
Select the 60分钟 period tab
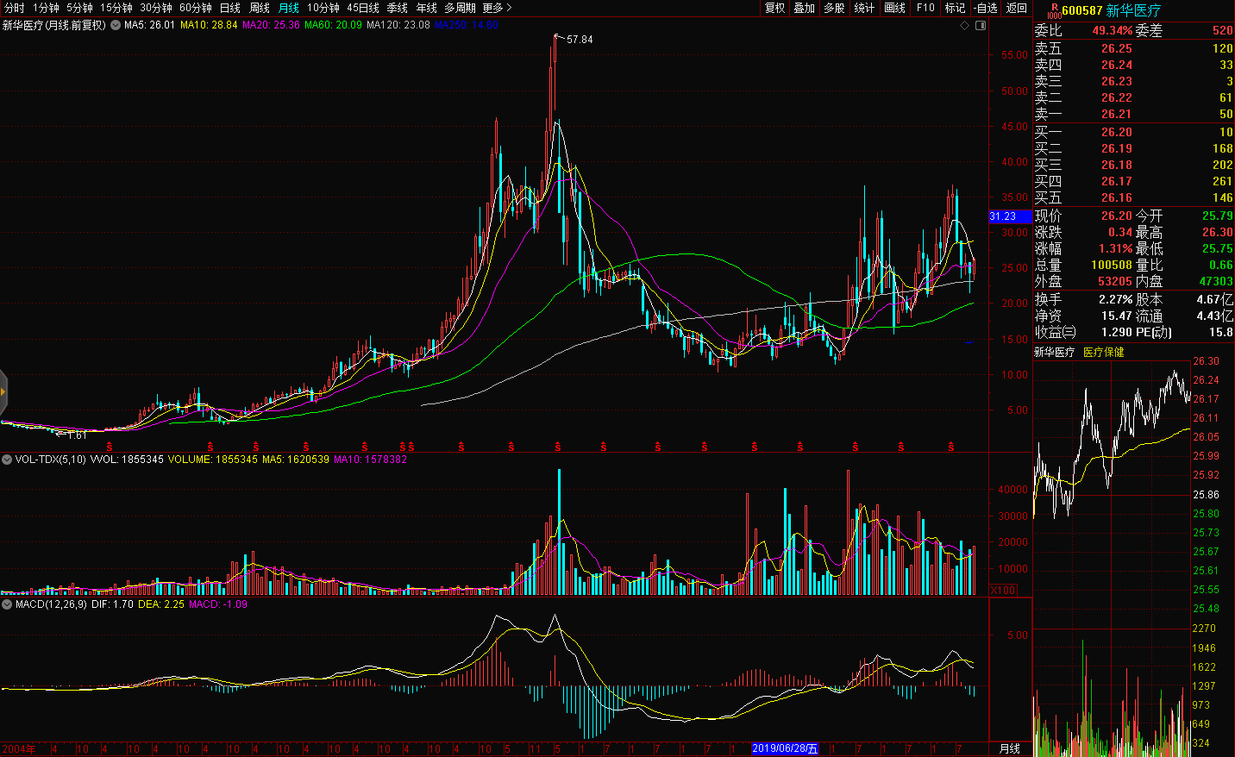(196, 8)
